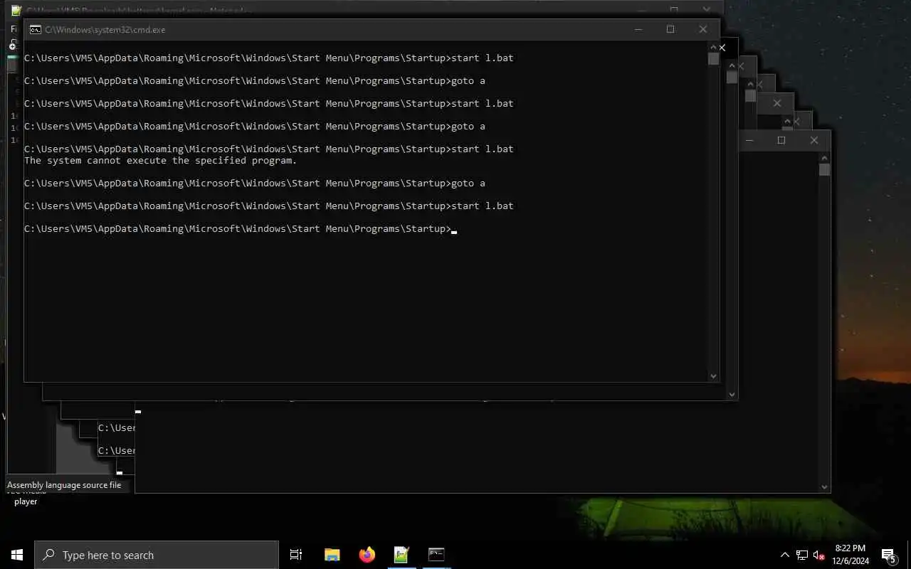Click the rightmost cmd window scrollbar thumb

click(824, 169)
